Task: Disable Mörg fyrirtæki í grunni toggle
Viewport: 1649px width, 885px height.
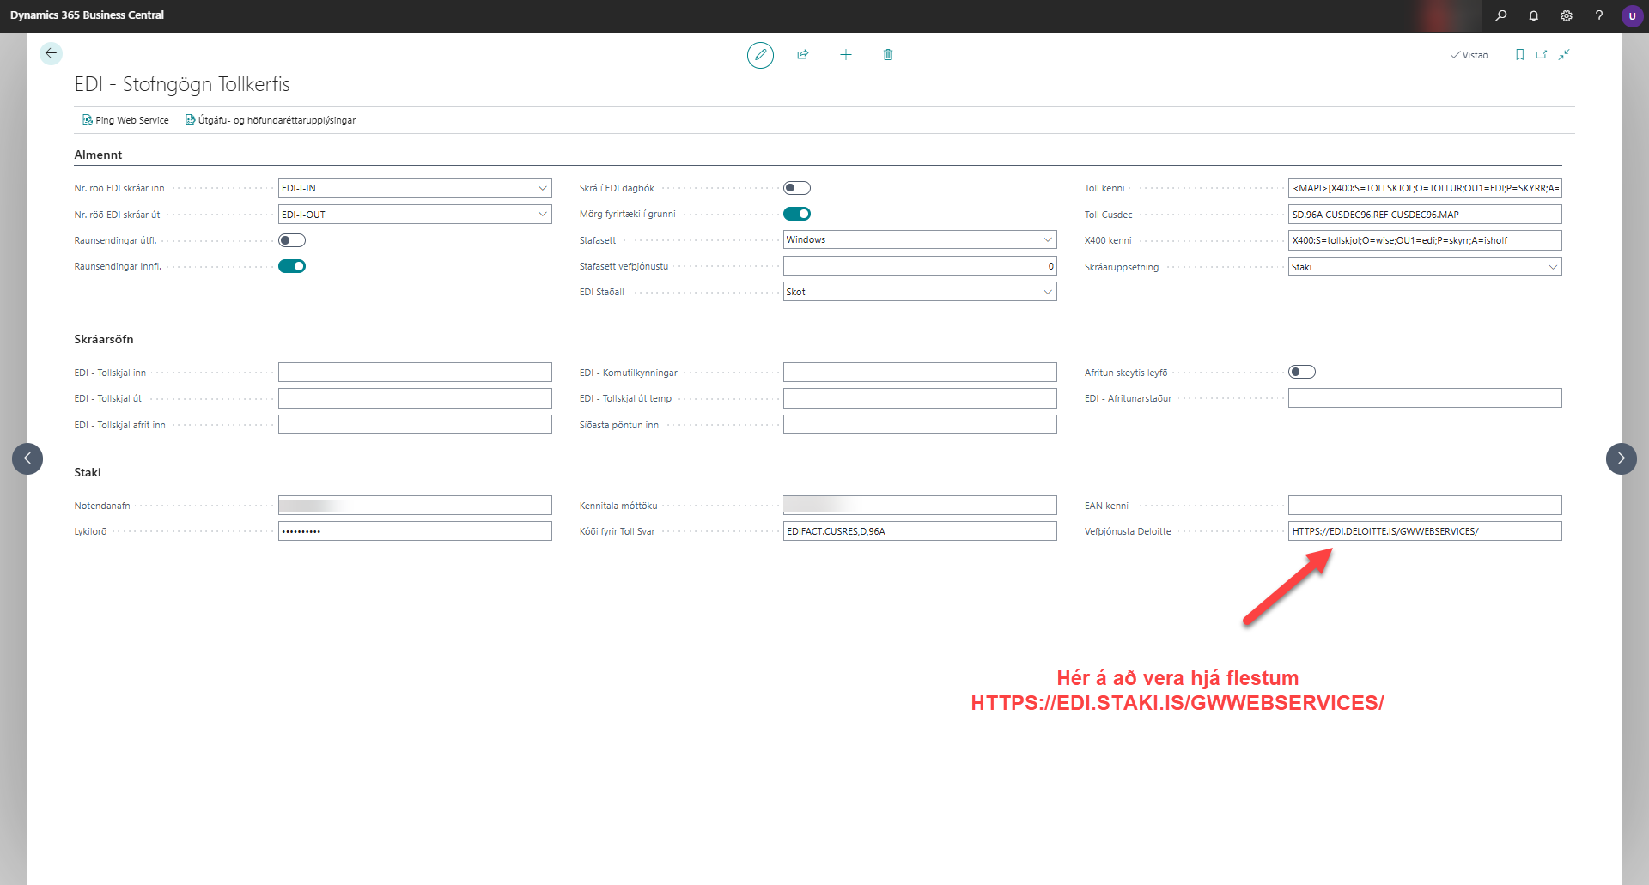Action: coord(797,214)
